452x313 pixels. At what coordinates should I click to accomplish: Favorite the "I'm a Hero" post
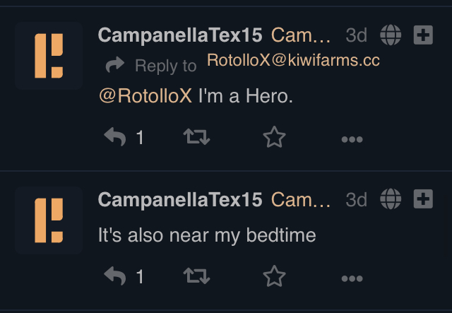(274, 137)
